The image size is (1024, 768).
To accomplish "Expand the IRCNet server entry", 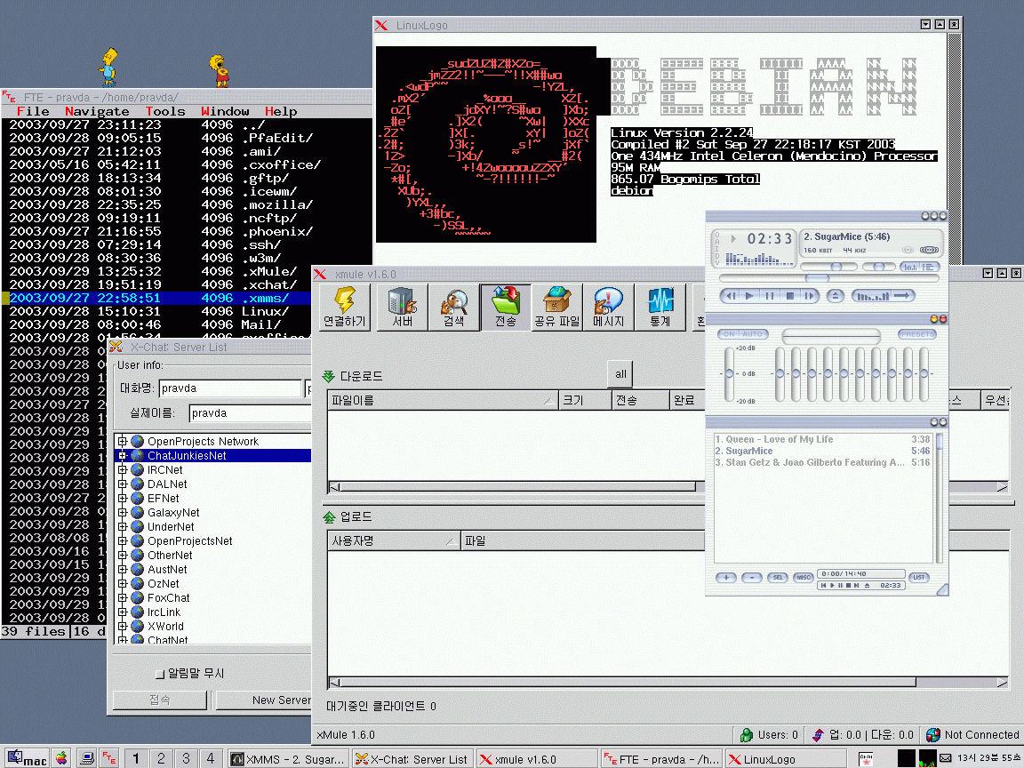I will click(123, 470).
